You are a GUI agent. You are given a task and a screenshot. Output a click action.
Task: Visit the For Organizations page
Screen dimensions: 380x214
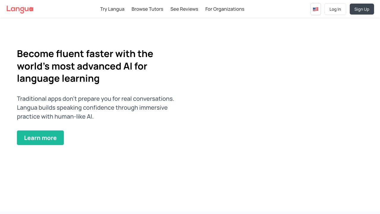[225, 9]
